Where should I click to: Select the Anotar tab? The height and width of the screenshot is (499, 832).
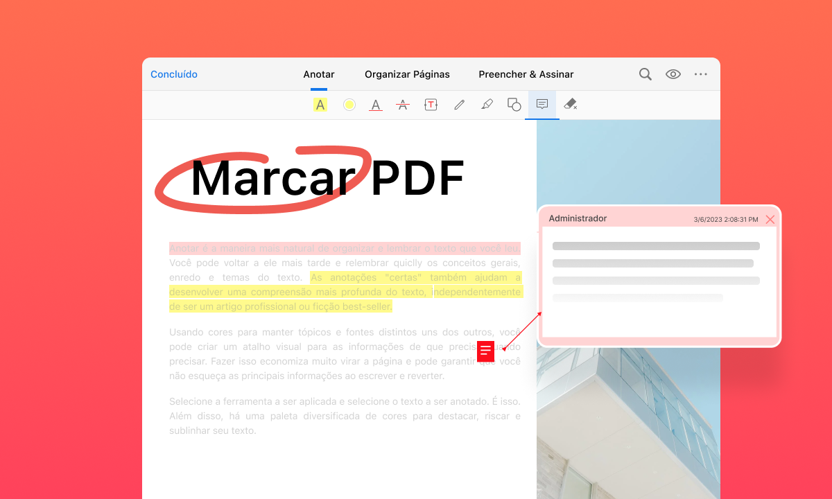[x=318, y=74]
